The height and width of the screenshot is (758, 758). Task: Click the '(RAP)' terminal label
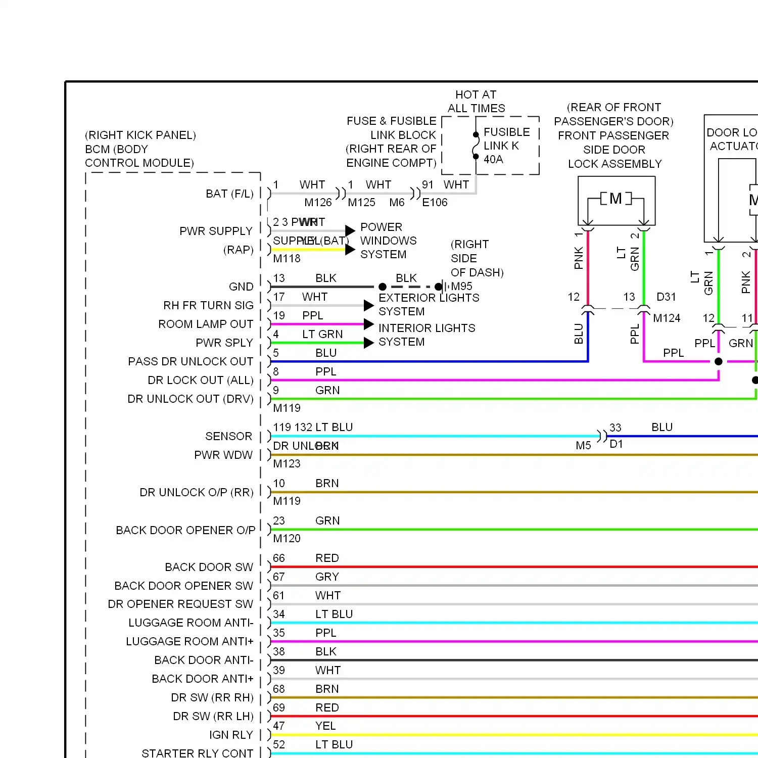click(x=239, y=250)
